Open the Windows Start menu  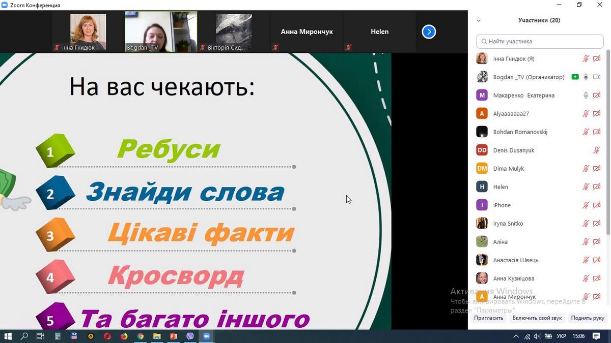coord(8,336)
